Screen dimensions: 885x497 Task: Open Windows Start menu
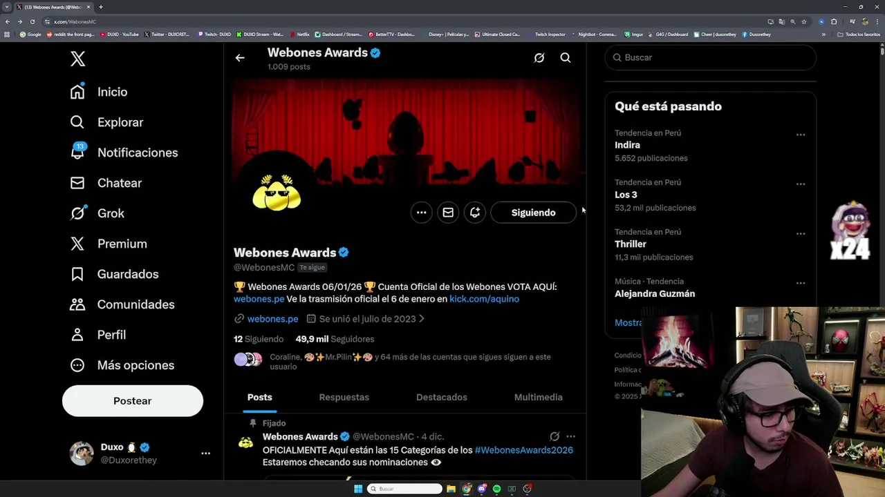[358, 489]
